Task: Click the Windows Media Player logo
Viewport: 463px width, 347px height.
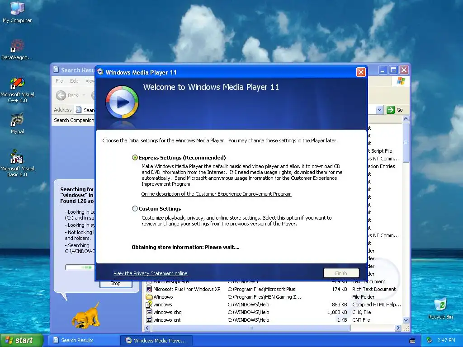Action: click(x=122, y=102)
